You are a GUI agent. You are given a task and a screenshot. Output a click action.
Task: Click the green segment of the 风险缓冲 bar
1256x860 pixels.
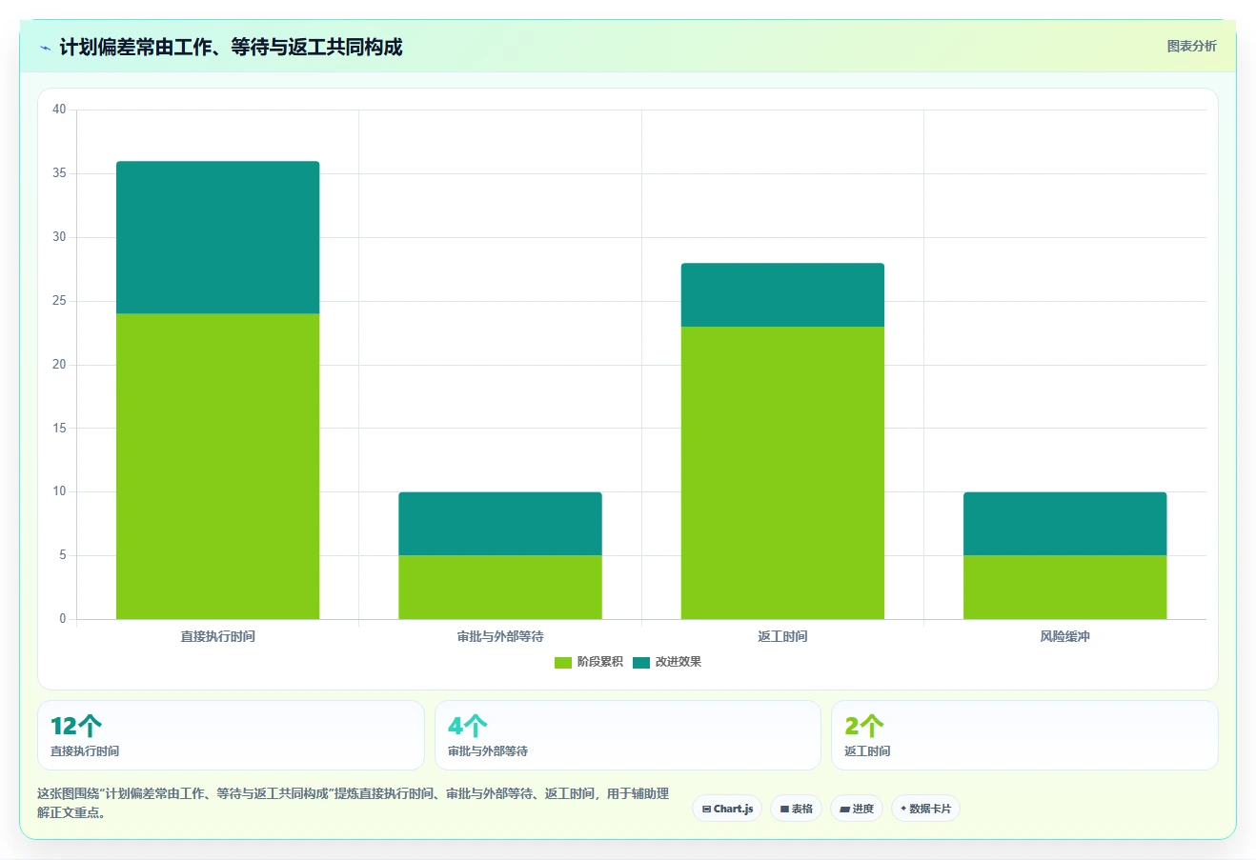click(1064, 587)
